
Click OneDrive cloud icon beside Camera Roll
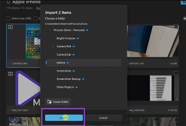(74, 46)
